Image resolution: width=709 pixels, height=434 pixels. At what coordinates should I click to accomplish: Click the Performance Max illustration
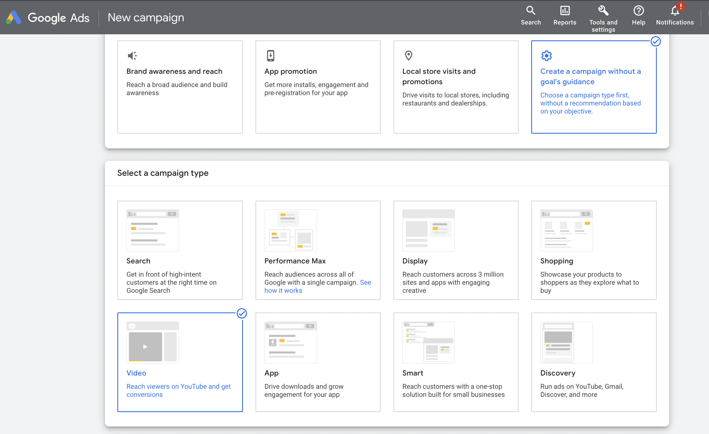(x=291, y=231)
